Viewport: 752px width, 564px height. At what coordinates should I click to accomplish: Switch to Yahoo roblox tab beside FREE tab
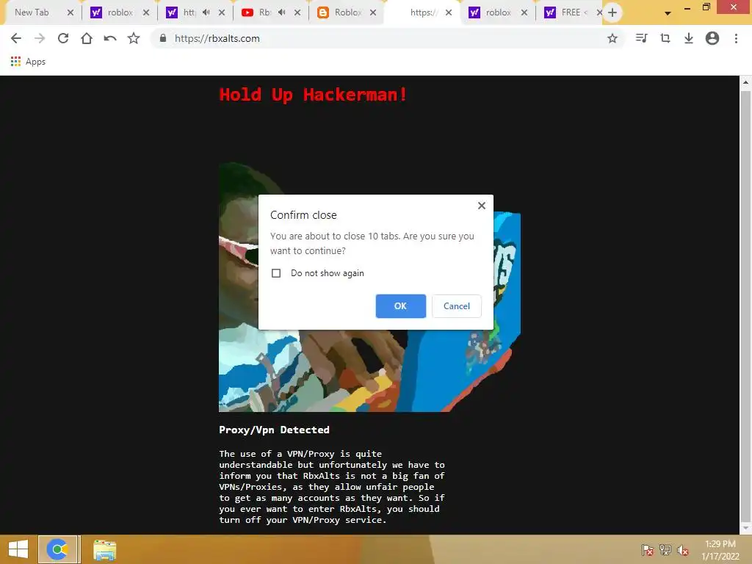coord(490,12)
